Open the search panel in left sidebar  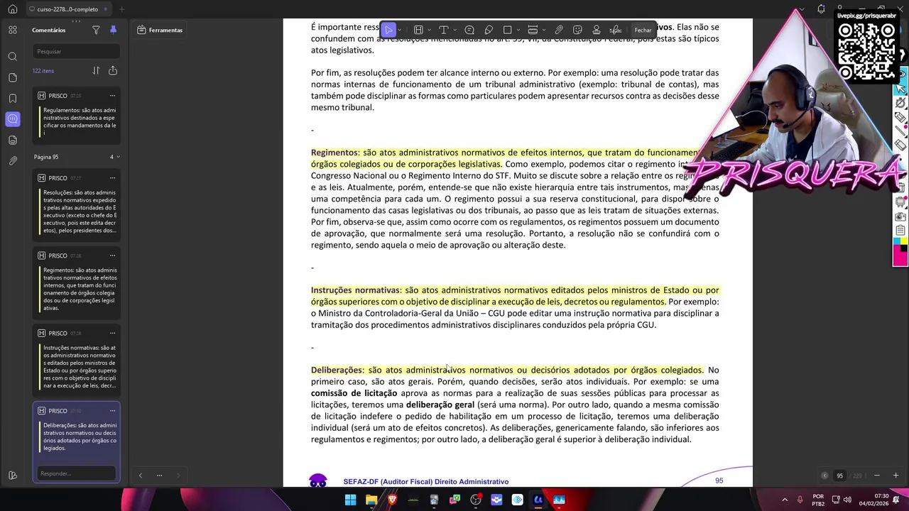pyautogui.click(x=13, y=56)
